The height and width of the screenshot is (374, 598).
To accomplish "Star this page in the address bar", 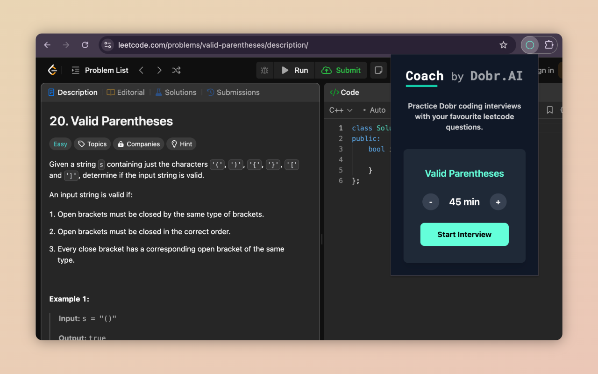I will click(503, 45).
